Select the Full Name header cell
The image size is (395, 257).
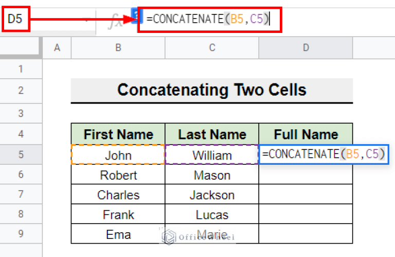pyautogui.click(x=306, y=134)
